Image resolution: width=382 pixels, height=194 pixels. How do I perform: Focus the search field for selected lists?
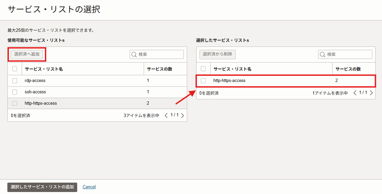348,55
